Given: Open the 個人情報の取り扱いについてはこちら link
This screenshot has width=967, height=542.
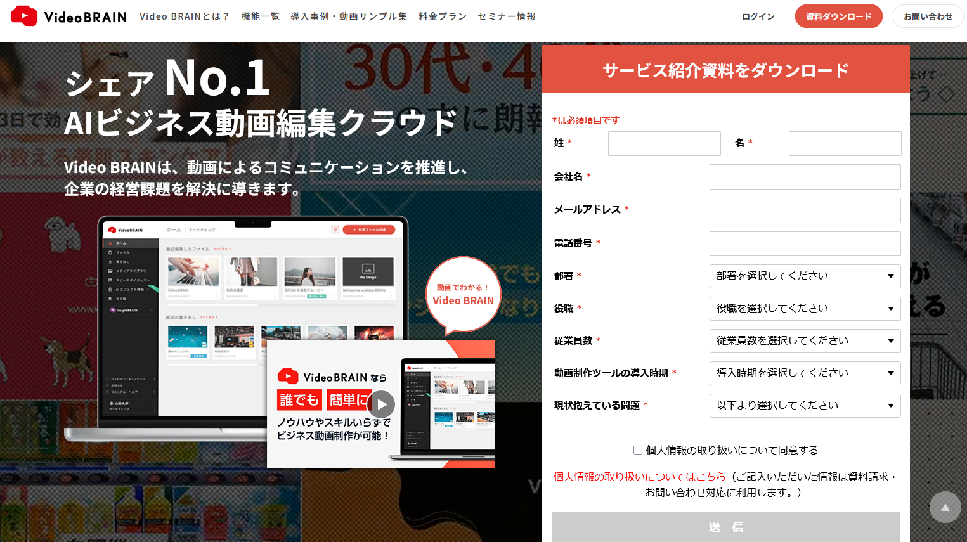Looking at the screenshot, I should click(639, 477).
